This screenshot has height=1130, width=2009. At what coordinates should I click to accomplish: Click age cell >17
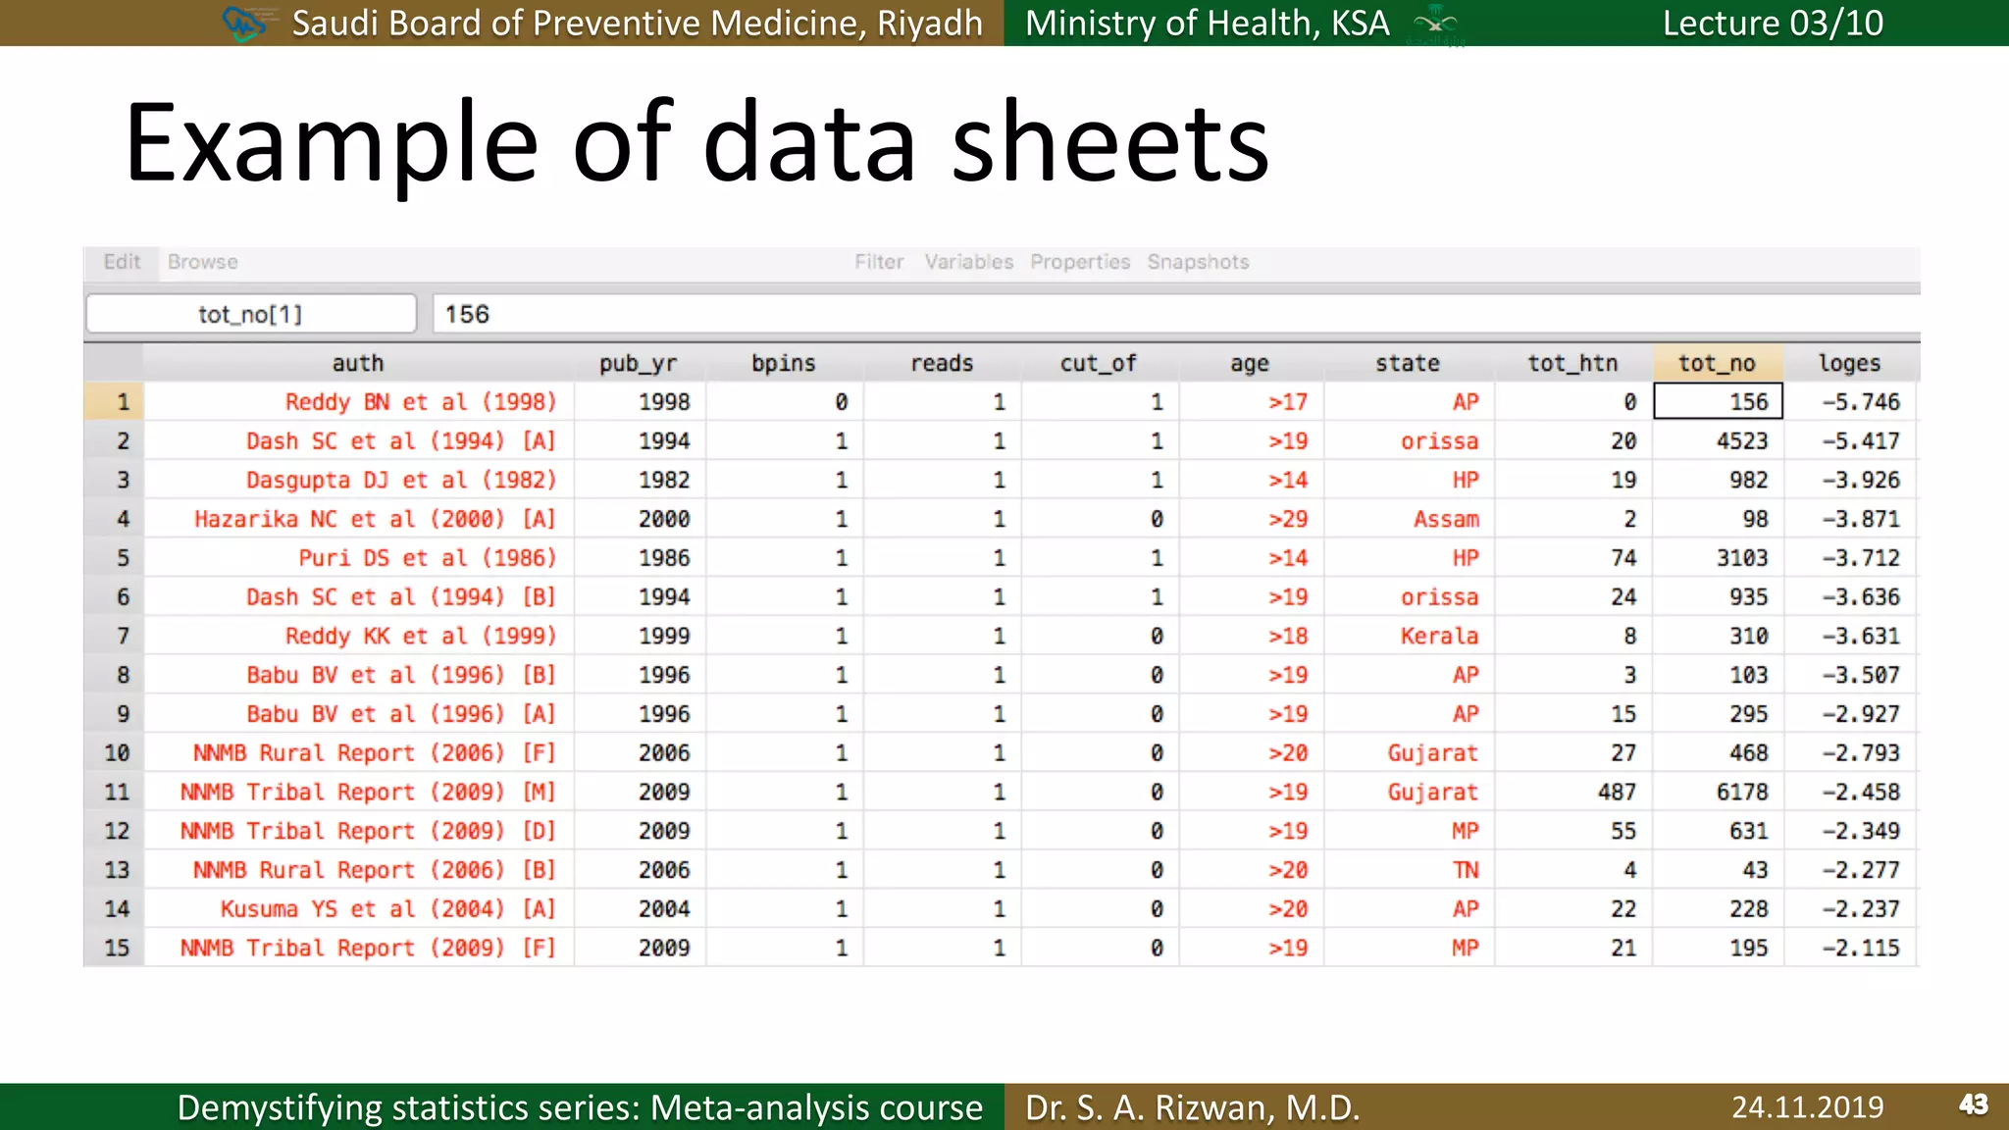click(x=1251, y=401)
